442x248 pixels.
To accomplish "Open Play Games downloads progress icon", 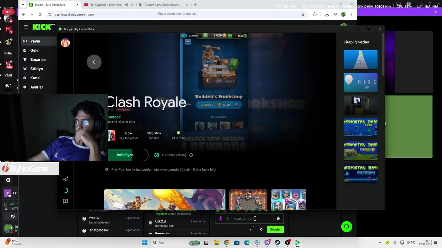I will pyautogui.click(x=65, y=190).
